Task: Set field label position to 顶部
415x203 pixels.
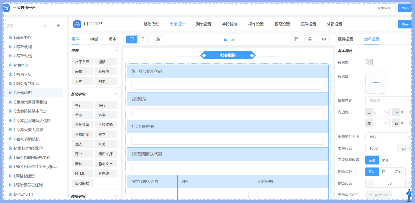Action: click(385, 160)
